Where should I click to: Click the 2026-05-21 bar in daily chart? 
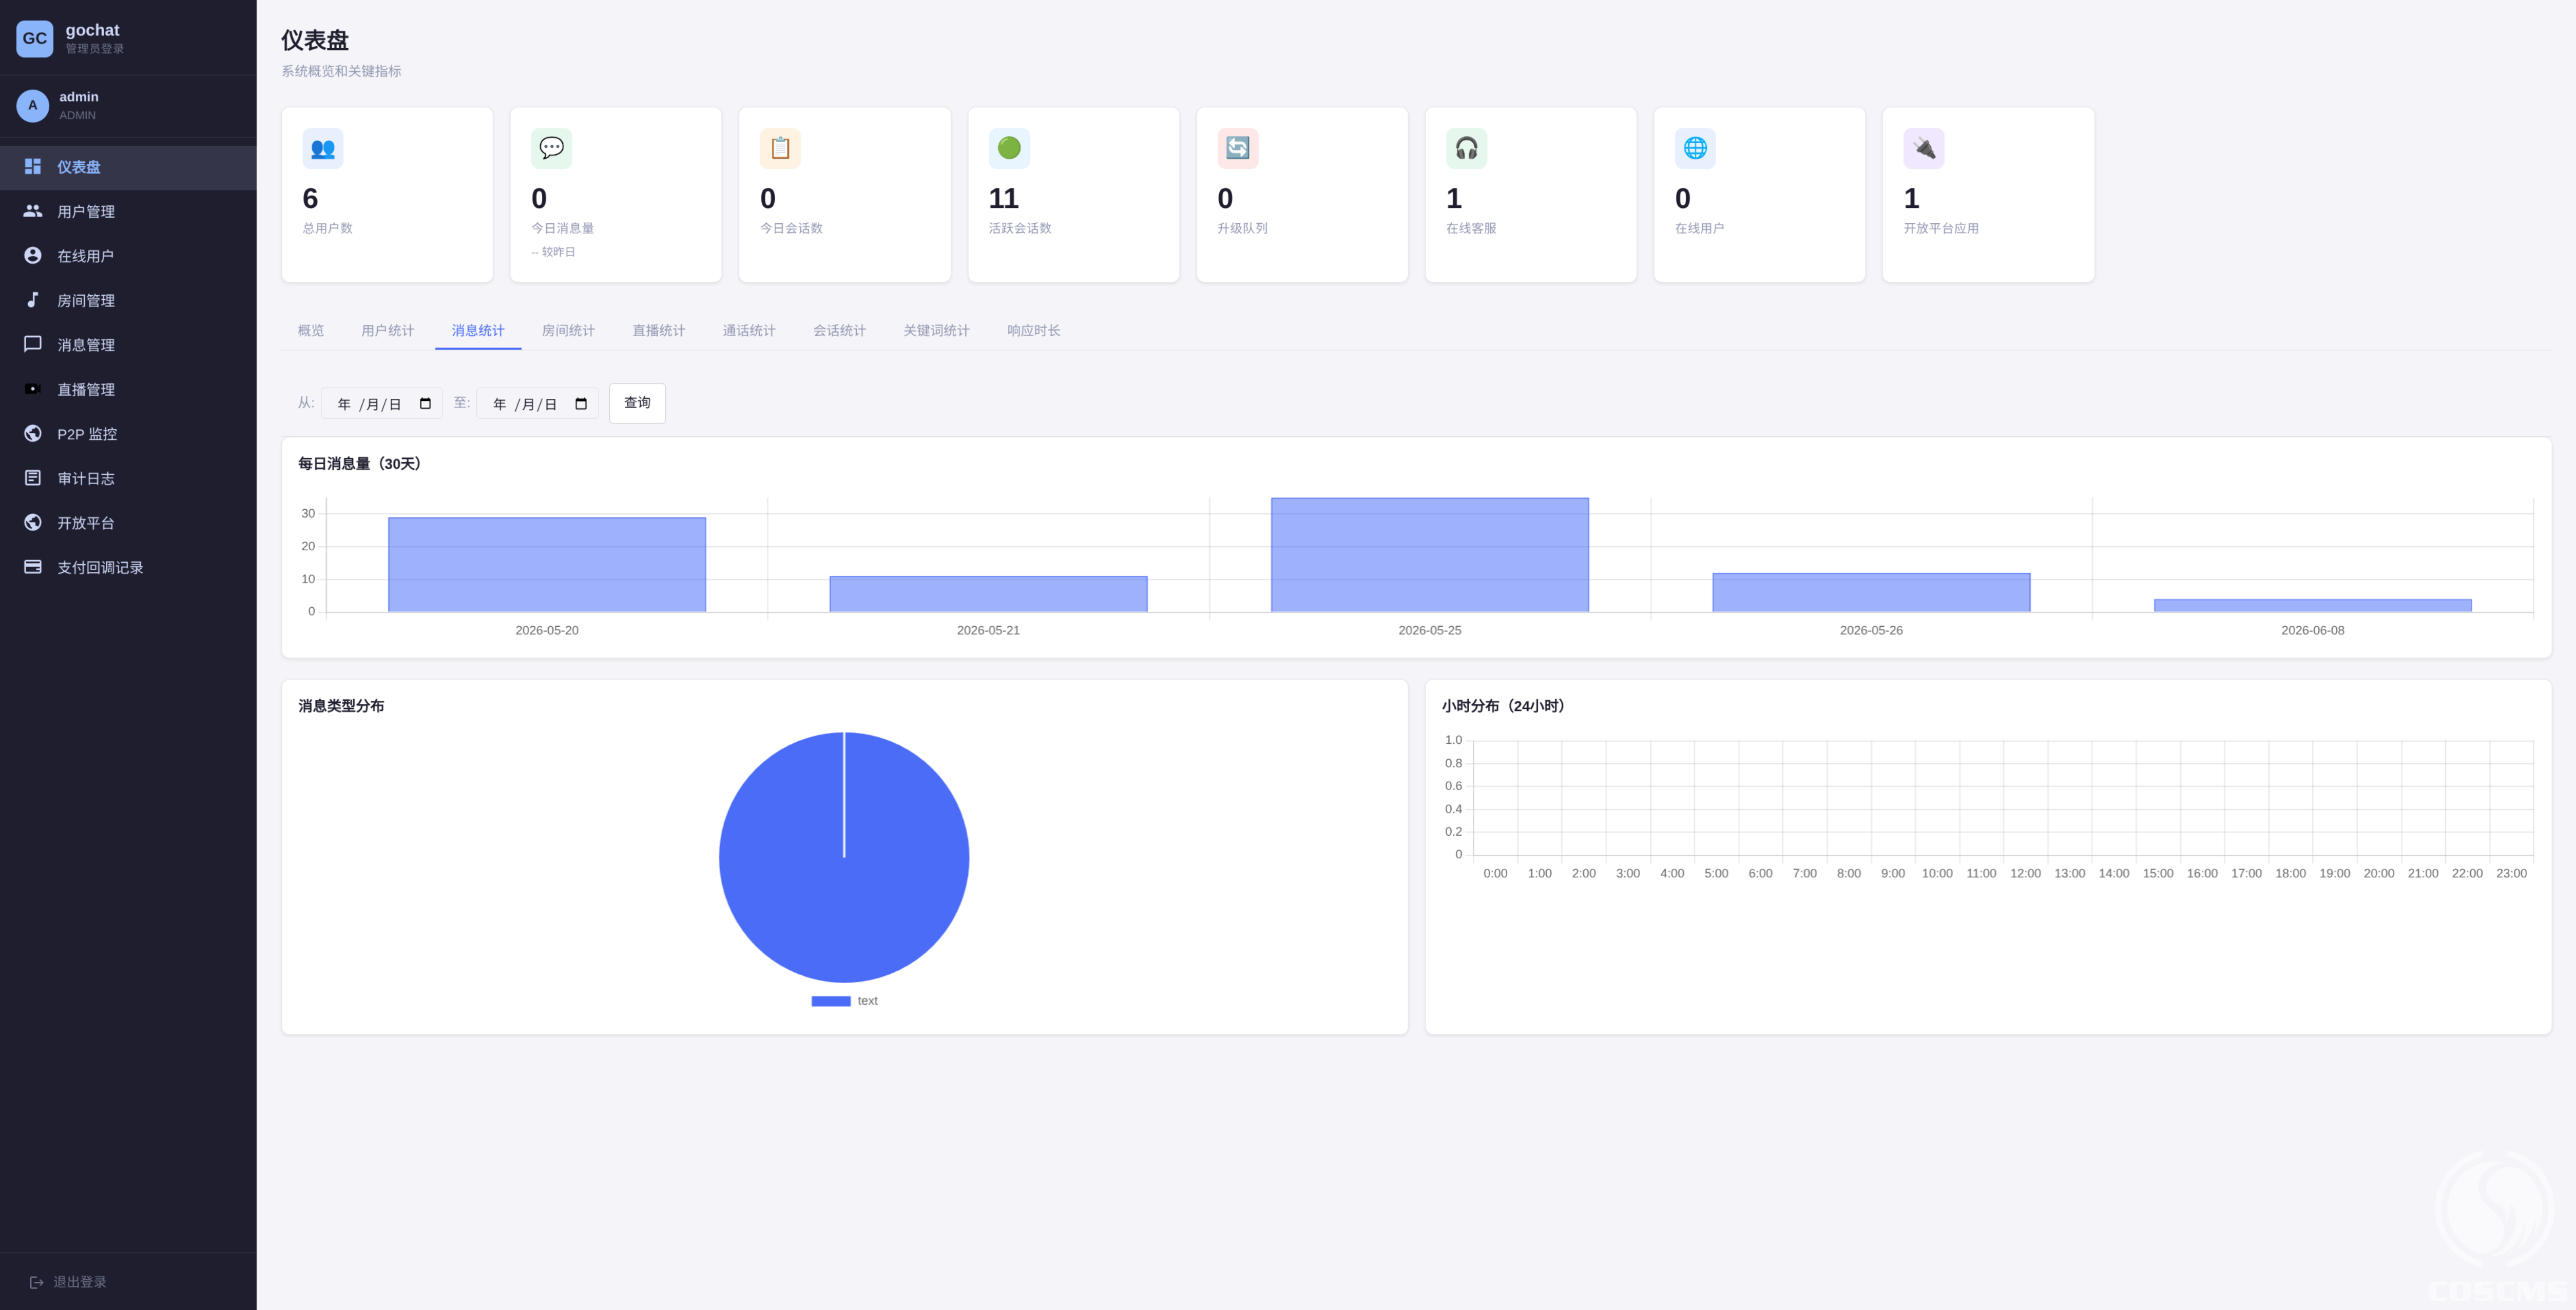(x=988, y=594)
